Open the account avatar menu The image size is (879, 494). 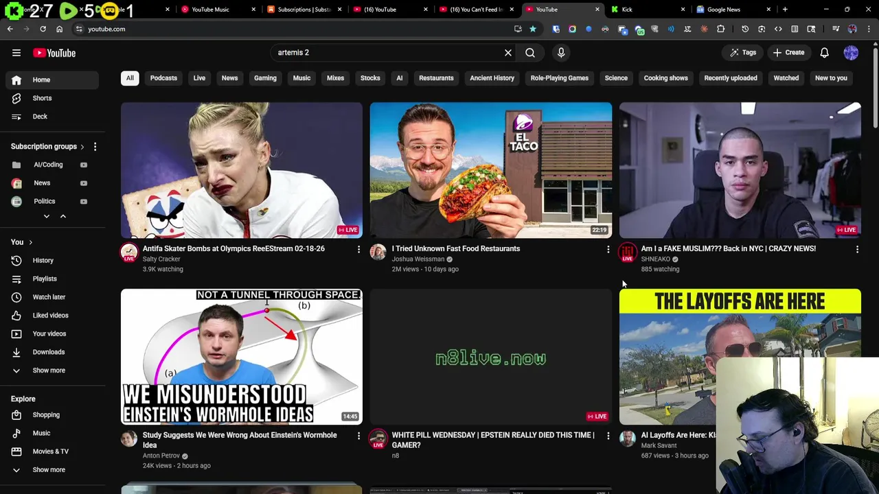point(851,53)
